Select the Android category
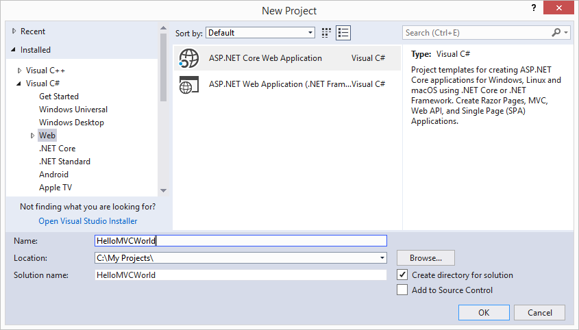Image resolution: width=579 pixels, height=330 pixels. pos(53,174)
